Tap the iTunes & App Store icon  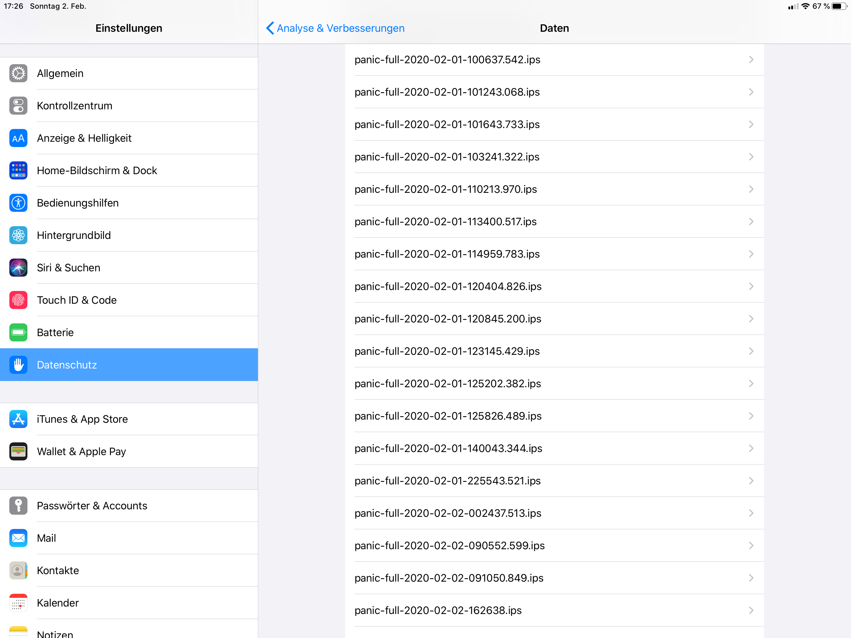(18, 419)
